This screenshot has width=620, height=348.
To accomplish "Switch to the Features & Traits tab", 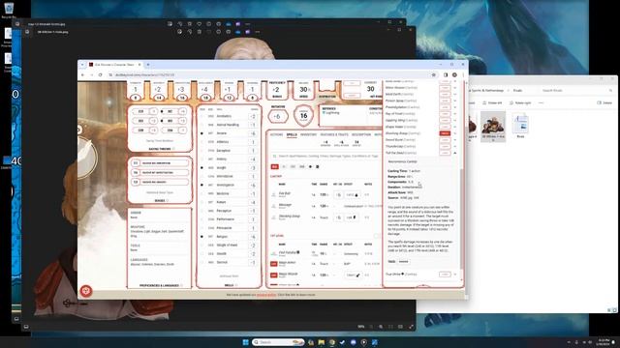I will [x=334, y=135].
